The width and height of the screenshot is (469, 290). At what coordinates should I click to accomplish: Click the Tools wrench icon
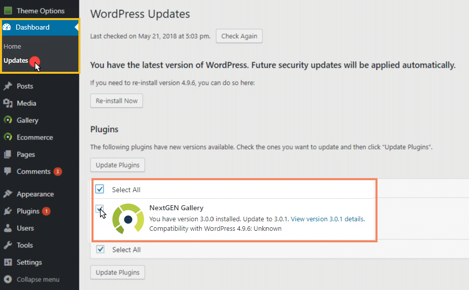[8, 245]
